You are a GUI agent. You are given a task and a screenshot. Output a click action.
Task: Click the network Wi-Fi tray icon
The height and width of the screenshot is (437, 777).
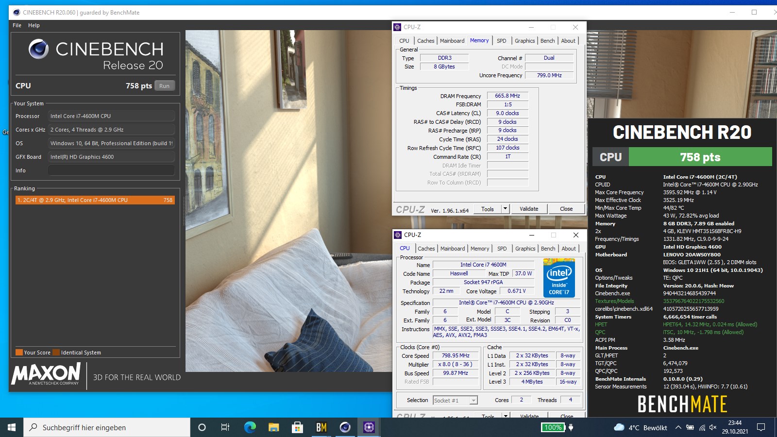(702, 427)
